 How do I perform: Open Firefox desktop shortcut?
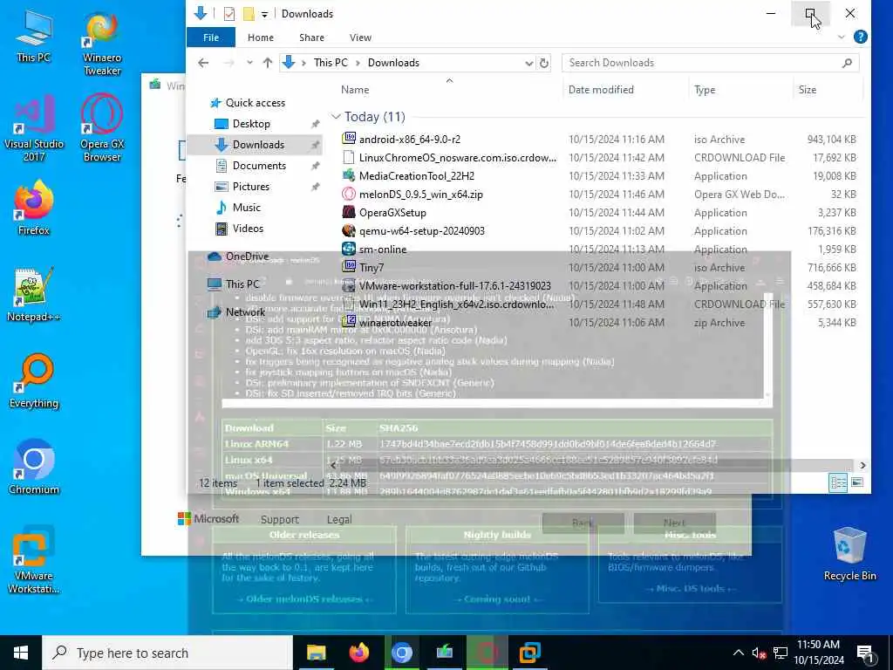click(34, 208)
